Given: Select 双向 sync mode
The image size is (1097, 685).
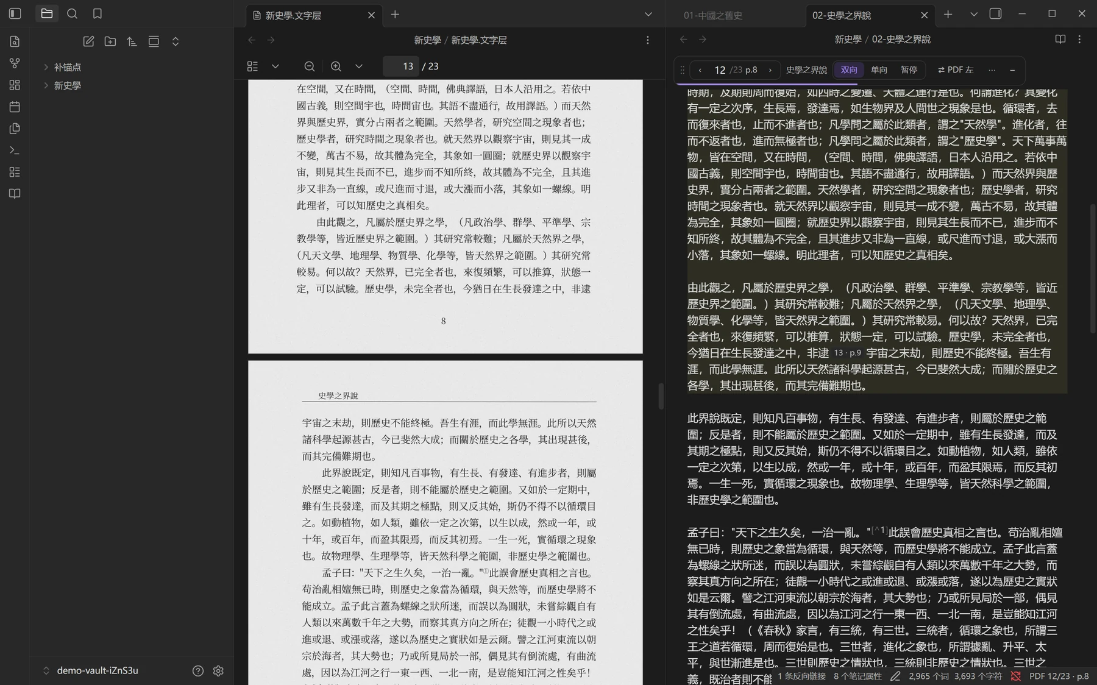Looking at the screenshot, I should coord(849,69).
